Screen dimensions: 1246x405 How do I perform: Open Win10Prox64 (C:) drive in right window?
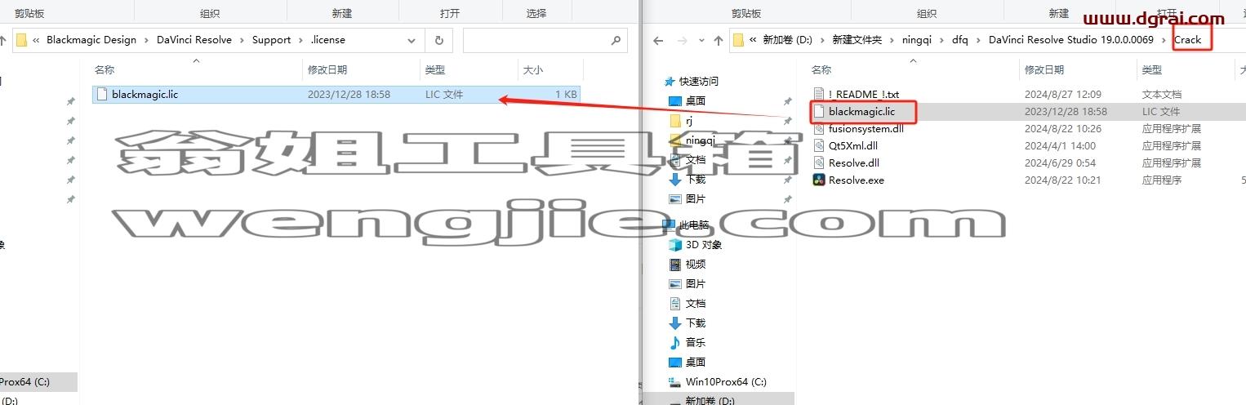[x=725, y=381]
